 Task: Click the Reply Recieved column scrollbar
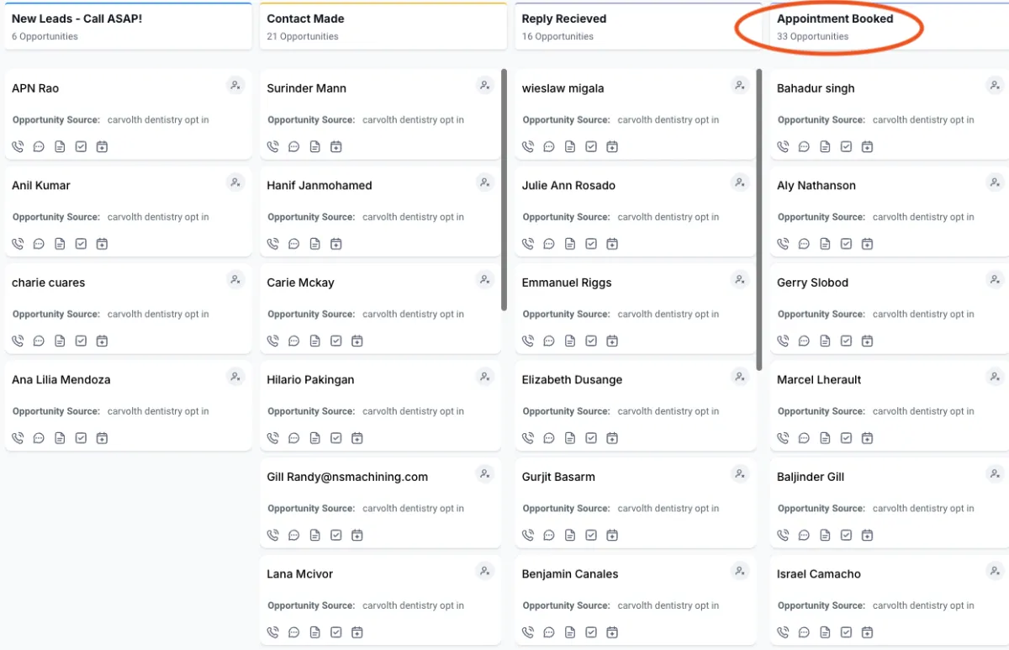[x=759, y=219]
